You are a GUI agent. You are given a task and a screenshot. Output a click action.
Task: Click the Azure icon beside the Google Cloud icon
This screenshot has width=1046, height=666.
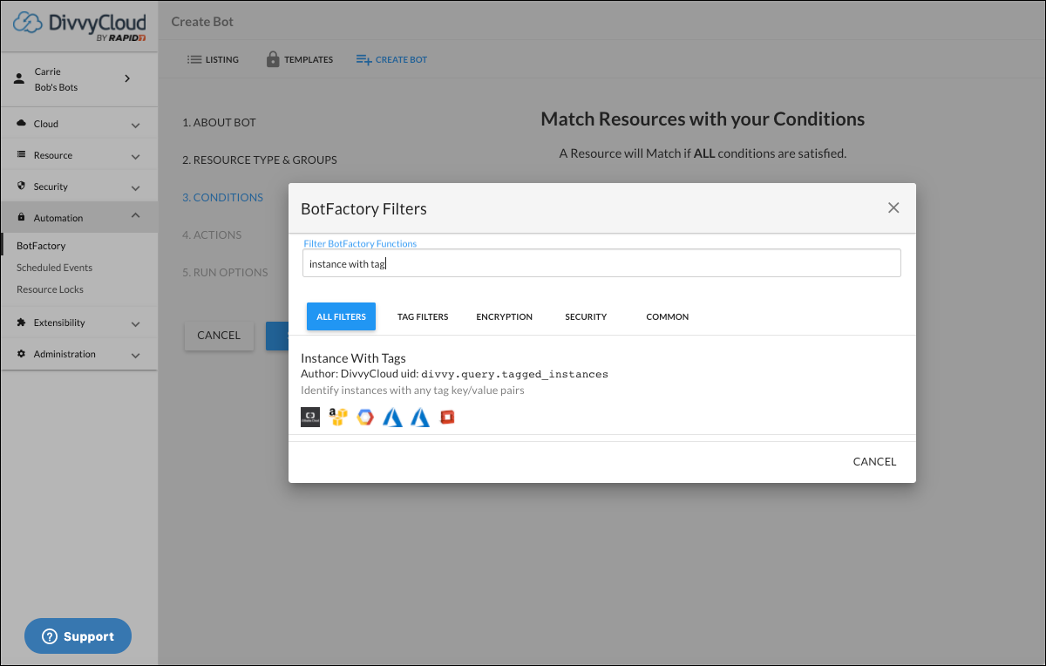[392, 417]
